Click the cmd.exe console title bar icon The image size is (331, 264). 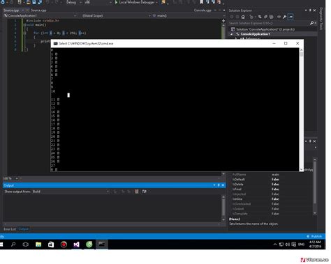point(55,44)
